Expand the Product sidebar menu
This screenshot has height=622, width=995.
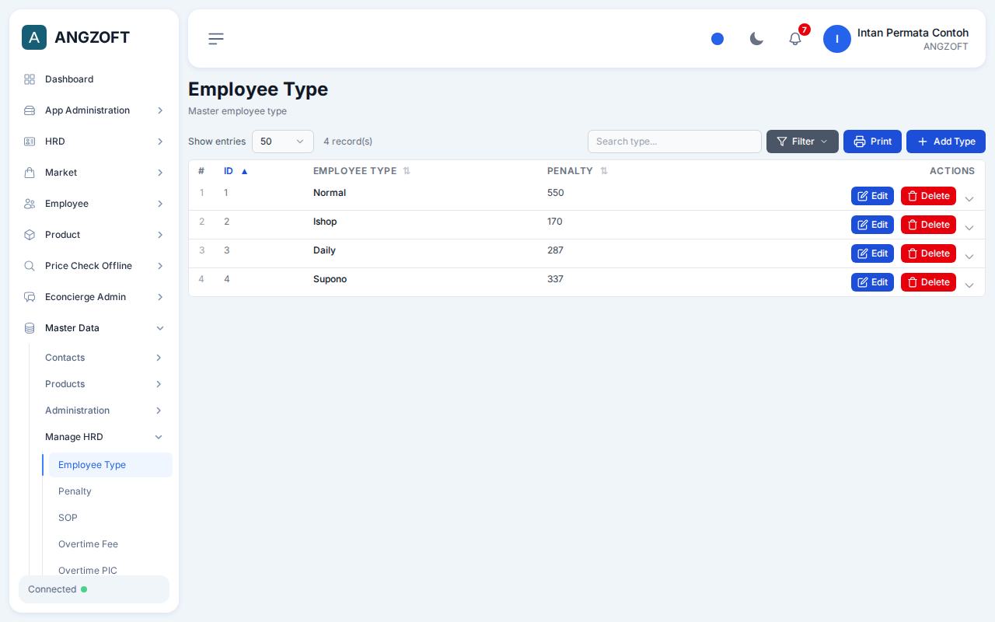pyautogui.click(x=94, y=235)
